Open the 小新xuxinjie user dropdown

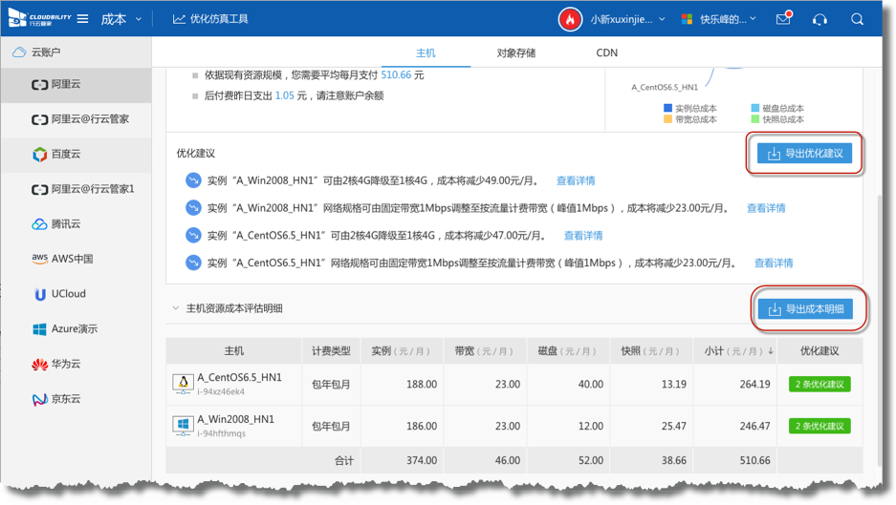pyautogui.click(x=627, y=19)
